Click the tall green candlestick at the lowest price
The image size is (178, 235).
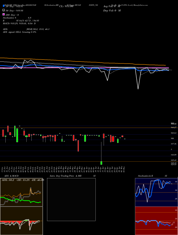tap(101, 163)
